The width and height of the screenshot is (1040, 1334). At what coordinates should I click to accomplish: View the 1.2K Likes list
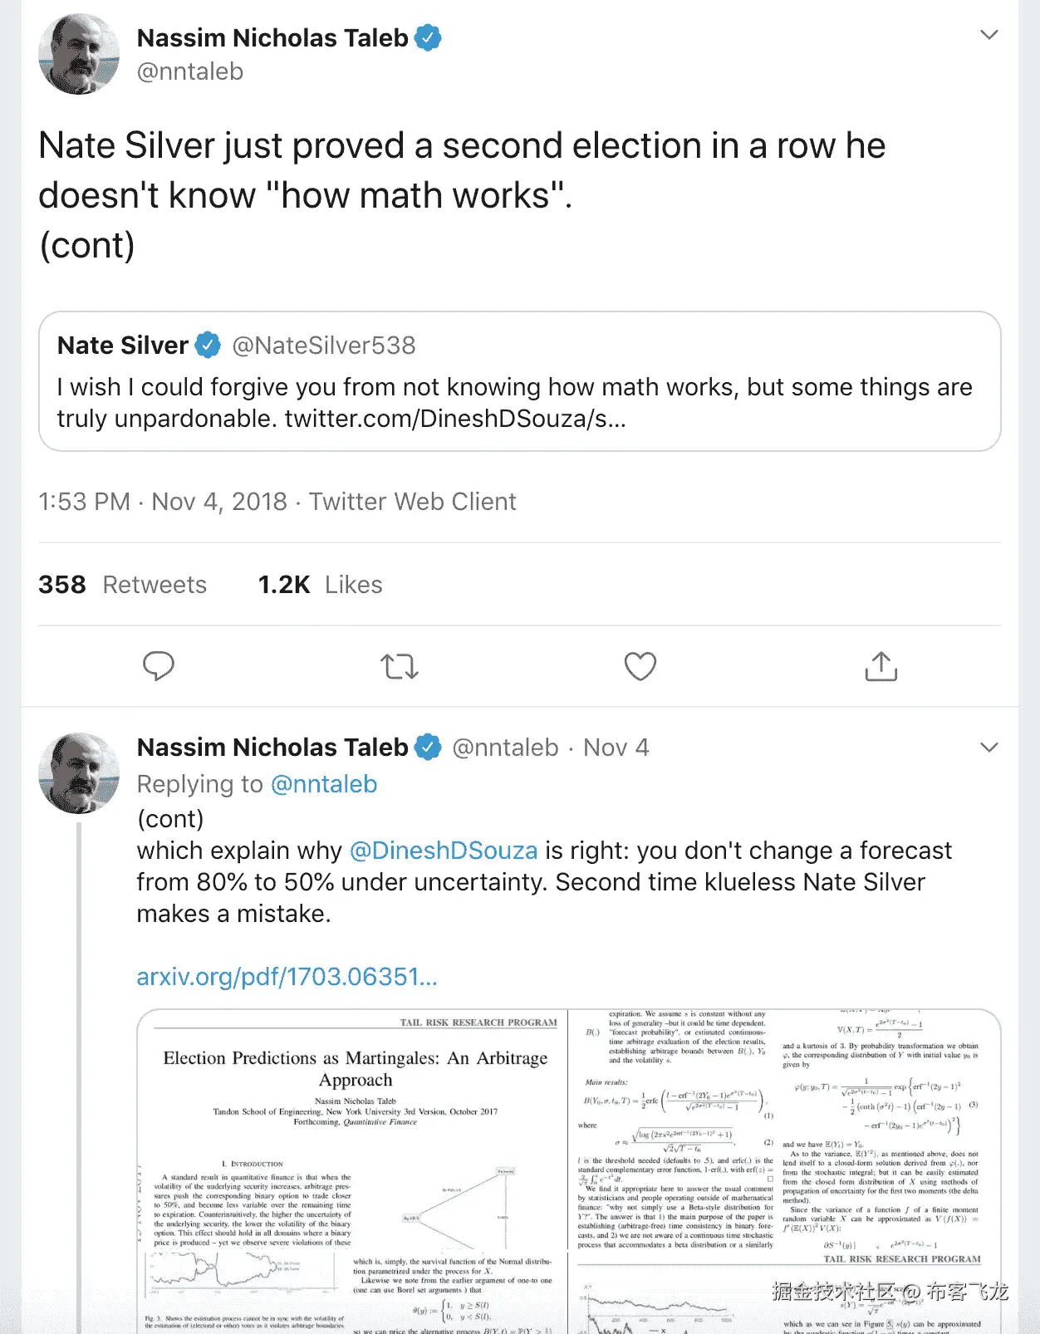[x=321, y=585]
